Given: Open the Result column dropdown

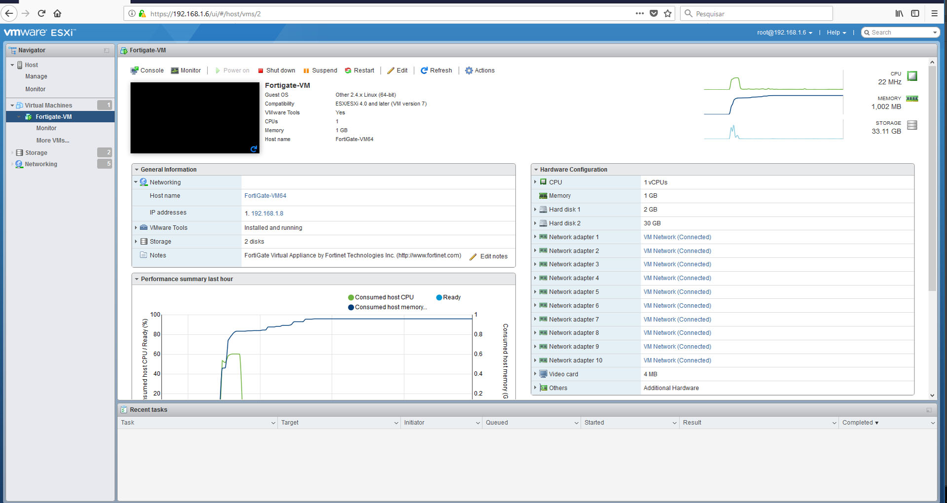Looking at the screenshot, I should (835, 423).
